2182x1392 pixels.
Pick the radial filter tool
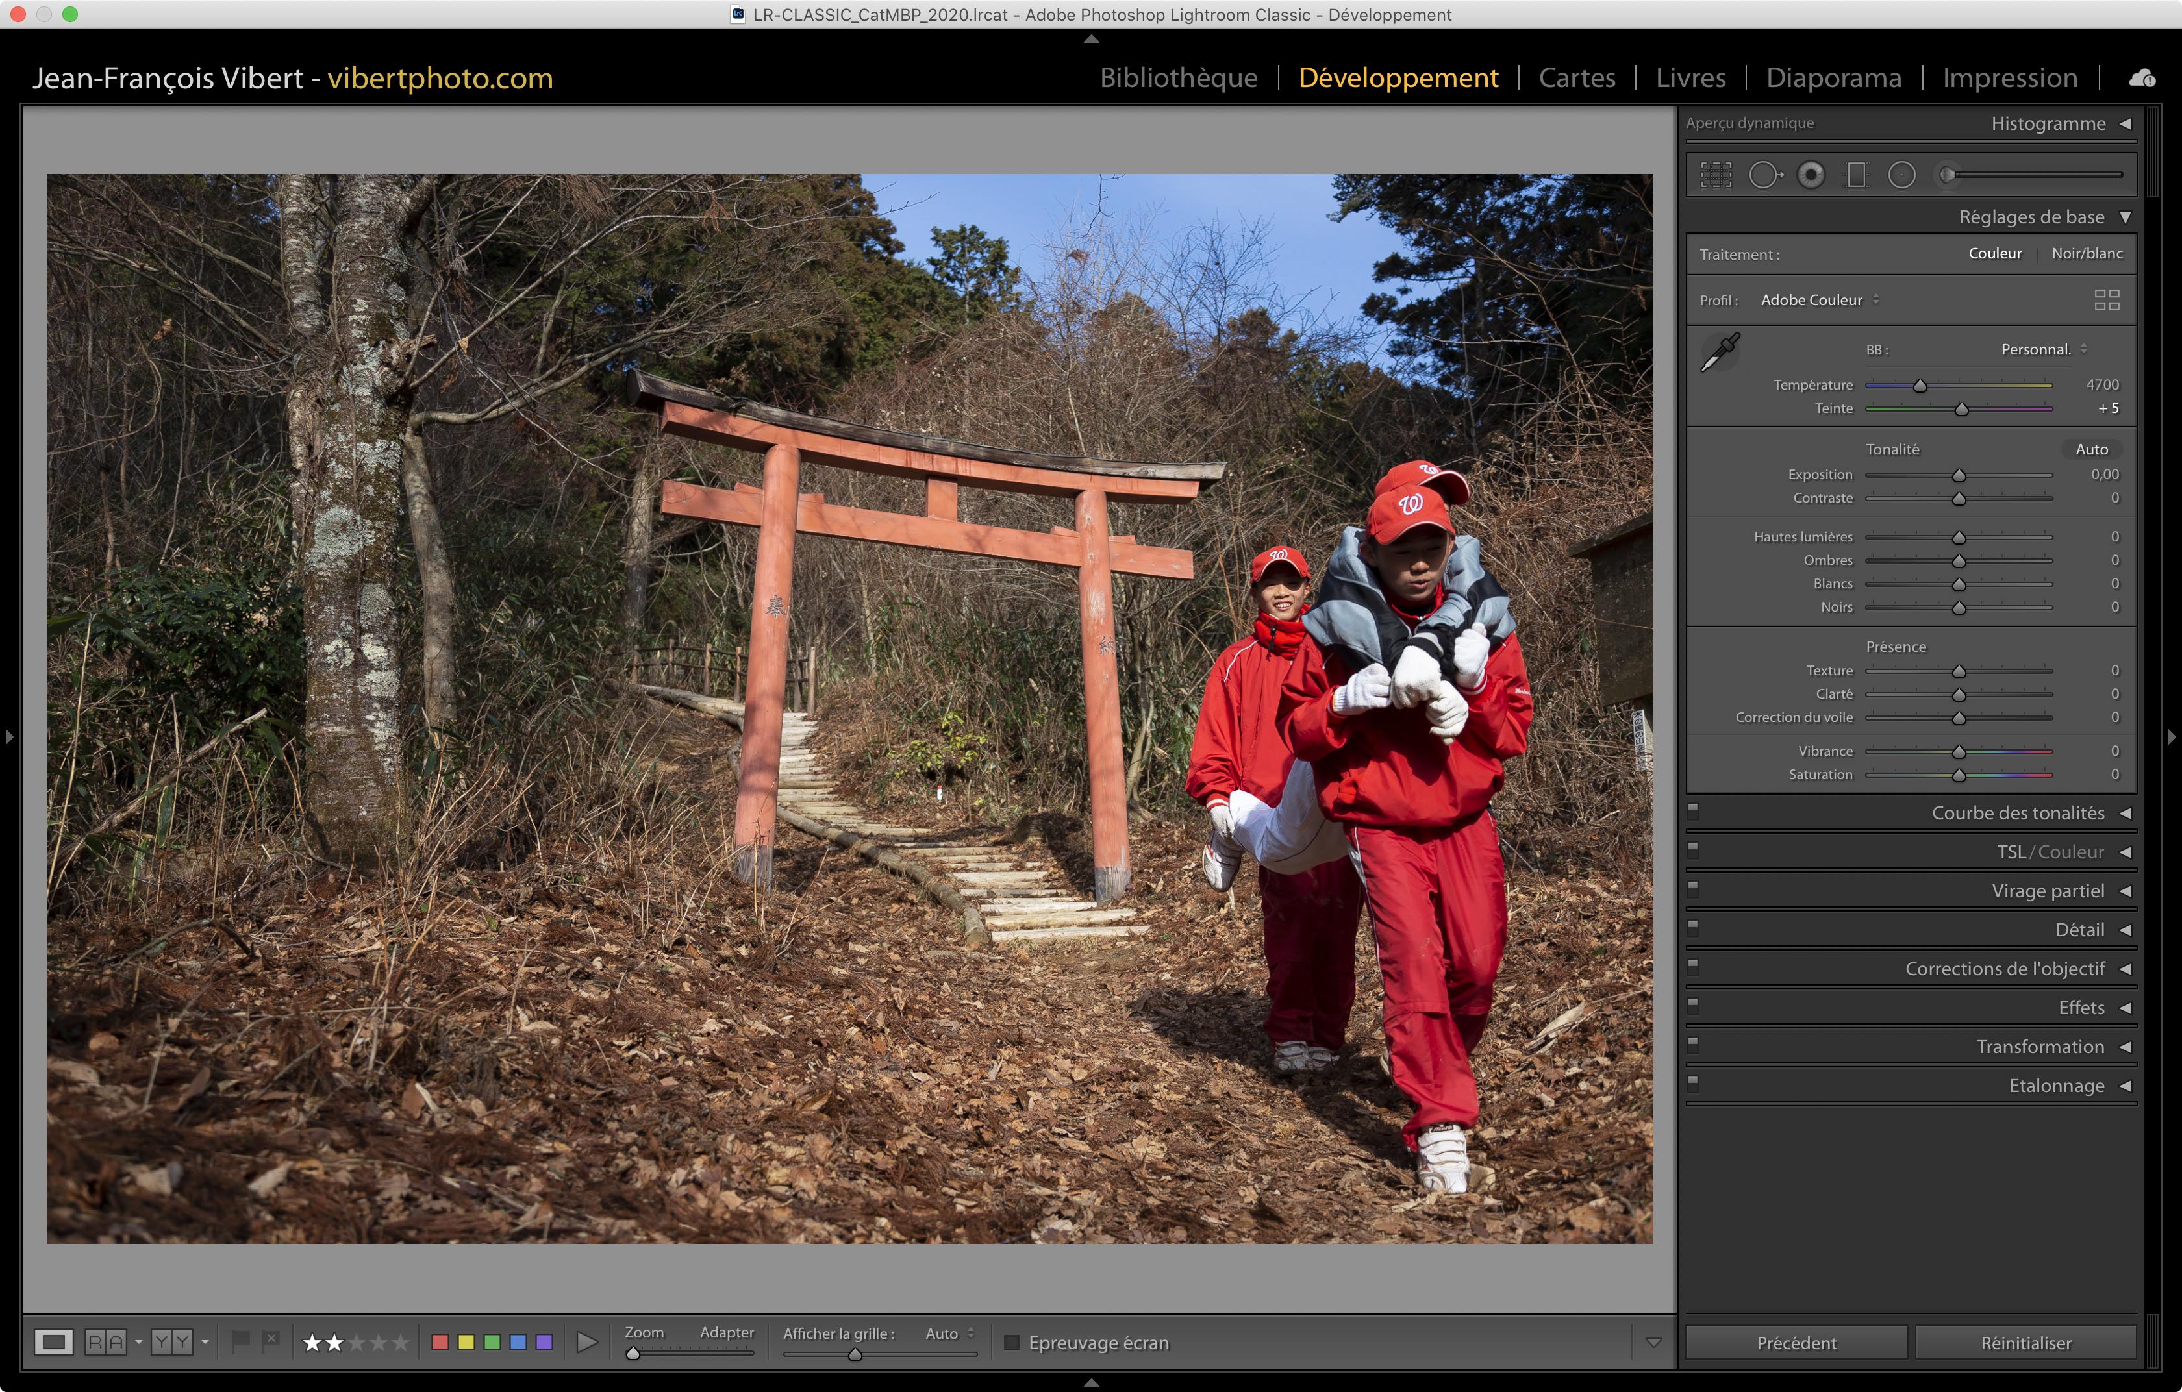(x=1901, y=175)
